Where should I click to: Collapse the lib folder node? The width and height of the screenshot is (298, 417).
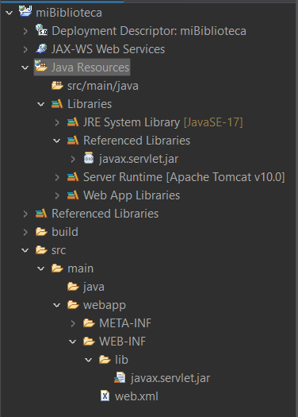point(88,360)
